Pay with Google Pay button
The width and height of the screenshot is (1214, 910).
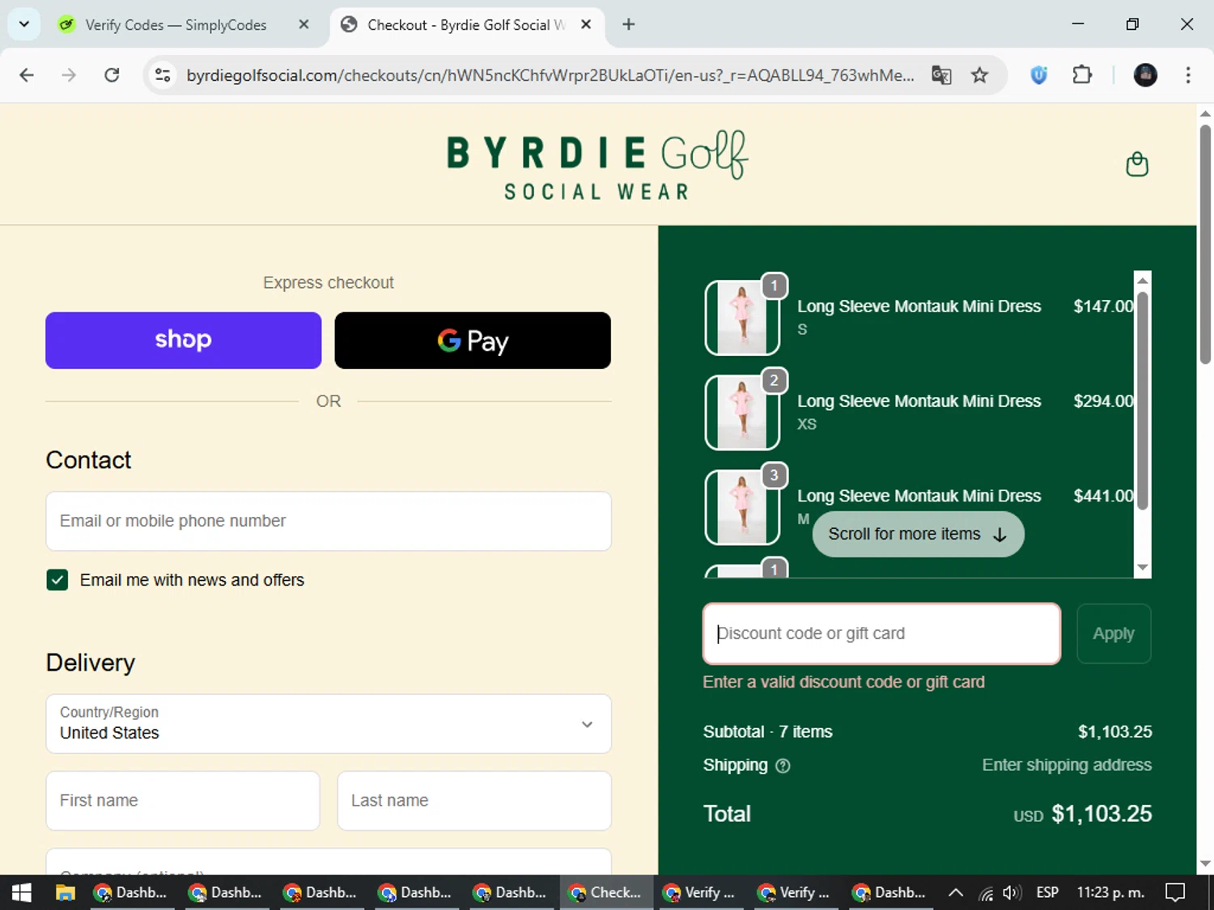pyautogui.click(x=473, y=341)
